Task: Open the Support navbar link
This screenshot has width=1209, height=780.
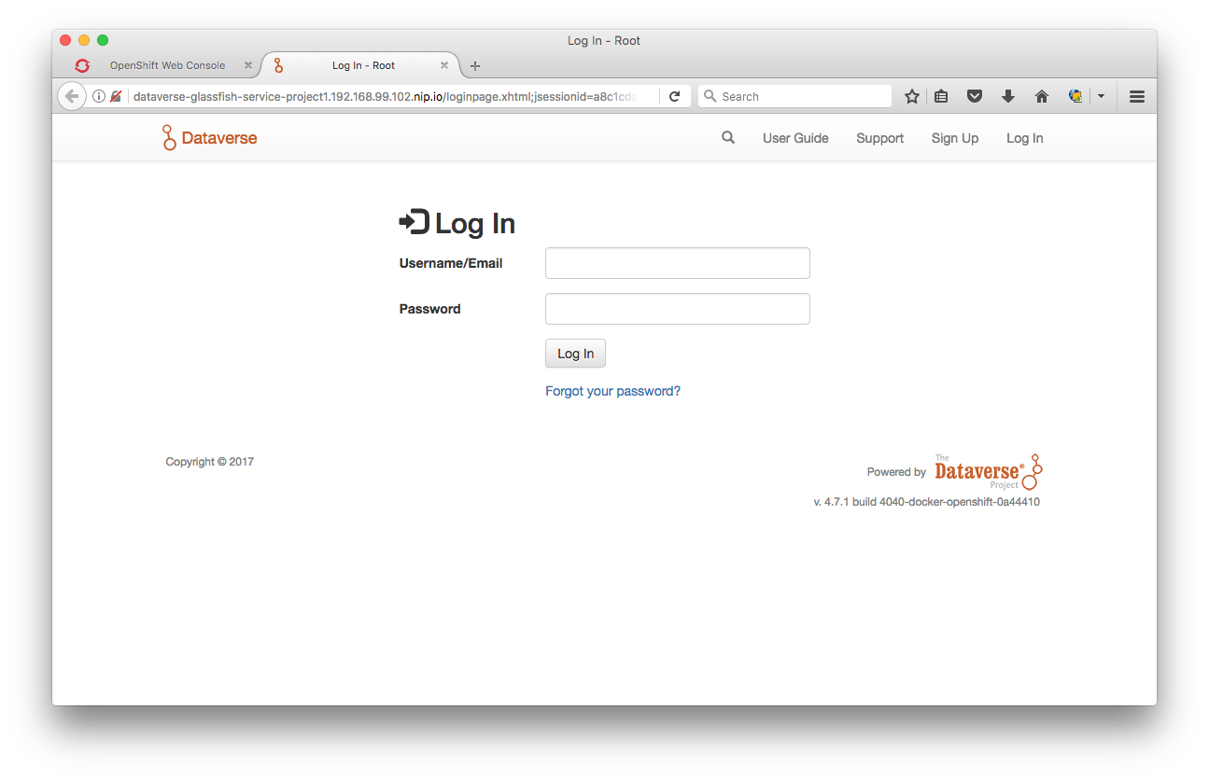Action: [x=879, y=138]
